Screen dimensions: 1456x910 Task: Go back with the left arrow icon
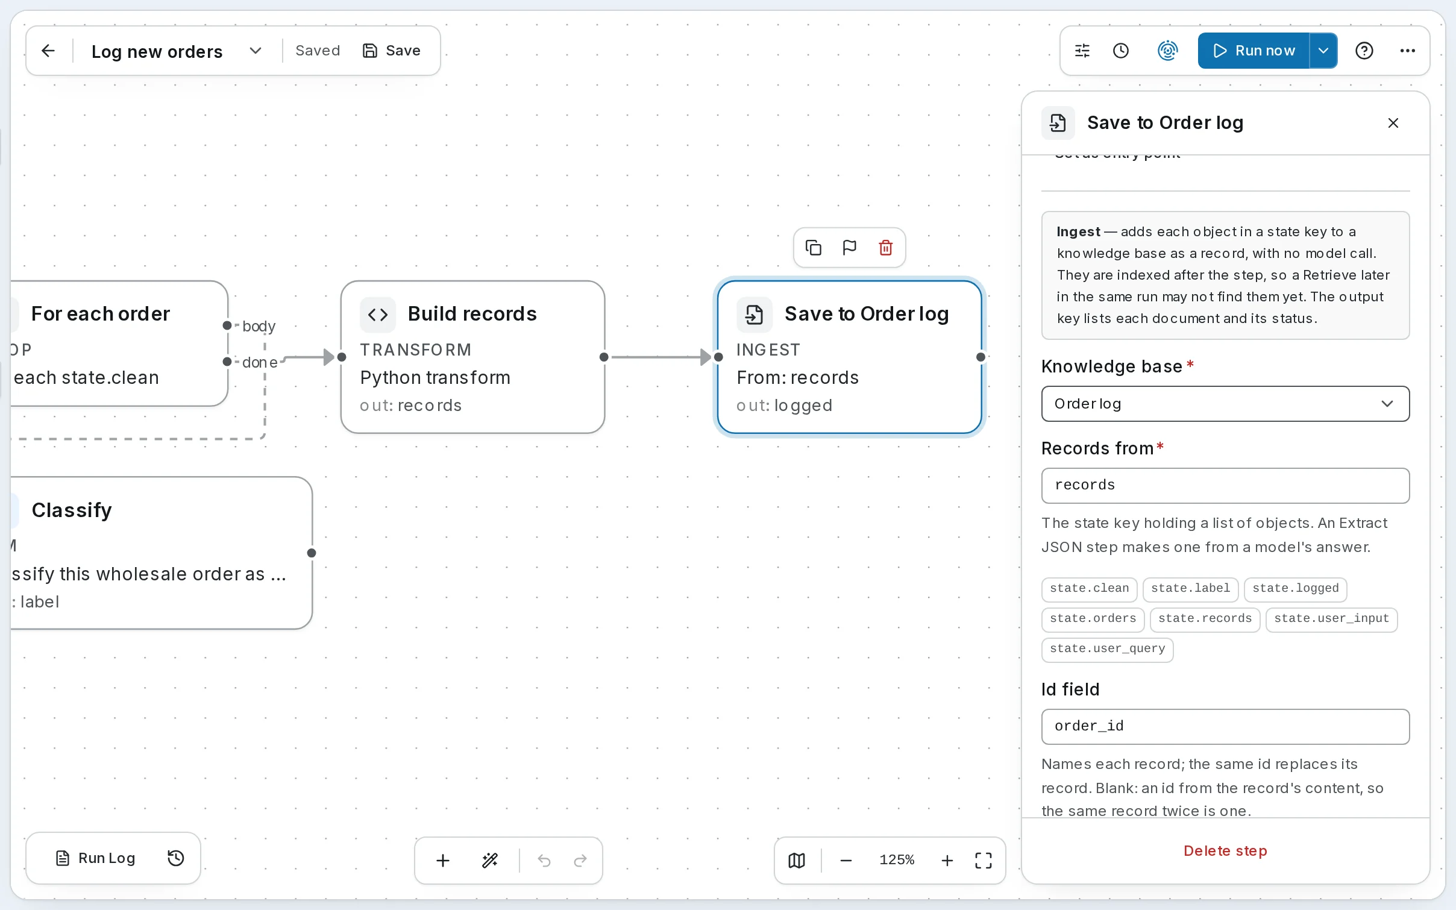coord(49,51)
